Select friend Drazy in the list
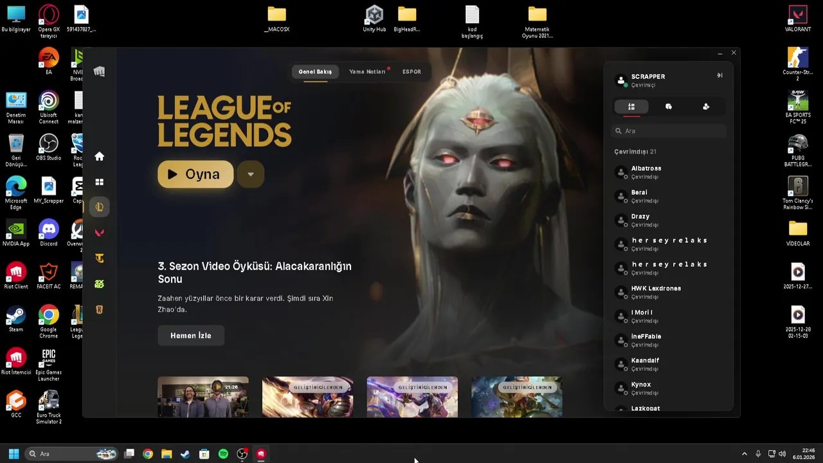 tap(669, 220)
